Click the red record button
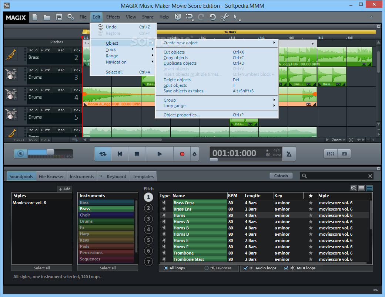This screenshot has width=385, height=297. (182, 154)
